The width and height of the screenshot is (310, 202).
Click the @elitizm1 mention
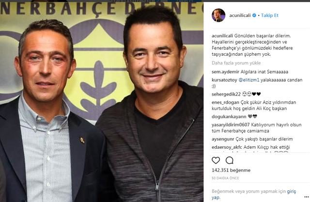248,80
